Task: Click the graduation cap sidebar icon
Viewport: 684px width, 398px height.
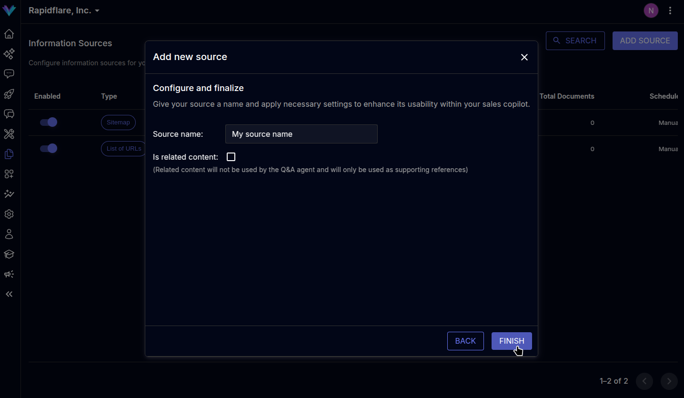Action: (x=9, y=254)
